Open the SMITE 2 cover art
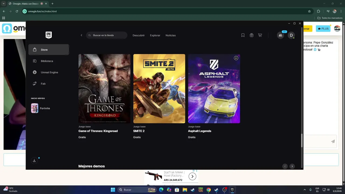This screenshot has height=194, width=345. point(159,89)
